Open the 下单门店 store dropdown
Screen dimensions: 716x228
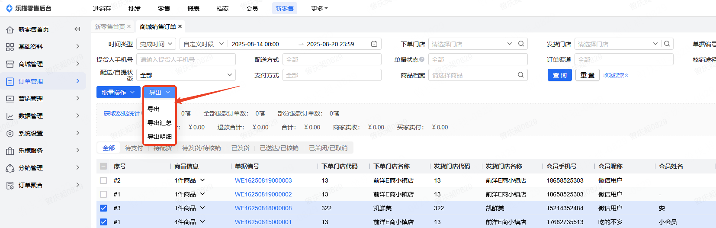point(510,44)
